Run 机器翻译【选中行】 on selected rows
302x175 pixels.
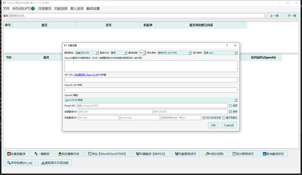coord(151,154)
